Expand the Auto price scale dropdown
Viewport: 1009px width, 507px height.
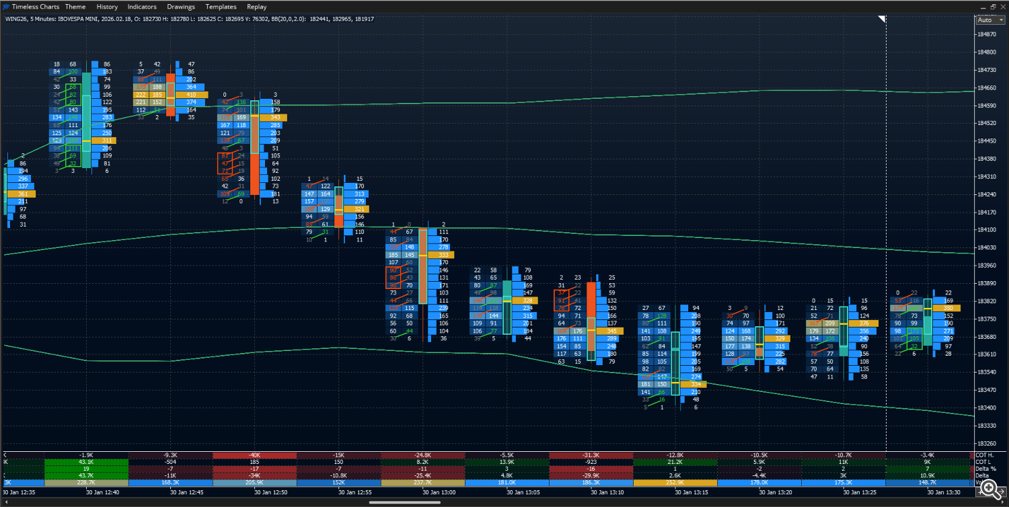tap(990, 19)
